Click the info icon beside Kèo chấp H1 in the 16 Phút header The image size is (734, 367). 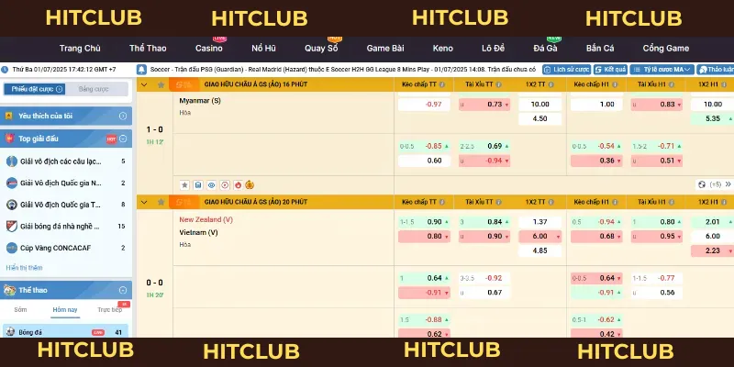point(615,84)
